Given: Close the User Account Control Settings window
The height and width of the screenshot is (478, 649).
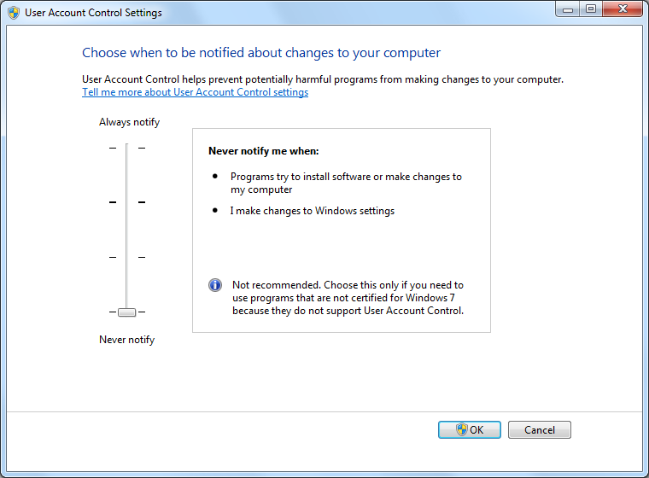Looking at the screenshot, I should pos(622,9).
